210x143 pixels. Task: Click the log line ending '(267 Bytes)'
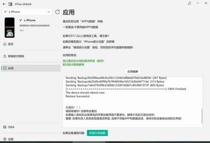pyautogui.click(x=116, y=78)
